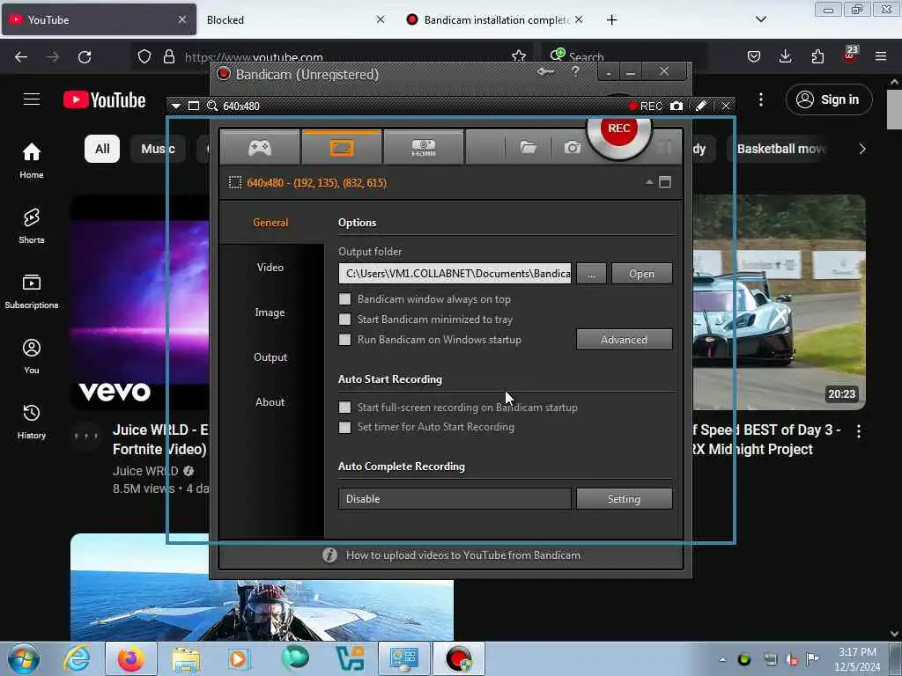902x676 pixels.
Task: Open the Output settings tab
Action: pos(270,357)
